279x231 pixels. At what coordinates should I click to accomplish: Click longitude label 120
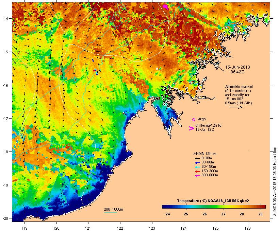pos(56,228)
